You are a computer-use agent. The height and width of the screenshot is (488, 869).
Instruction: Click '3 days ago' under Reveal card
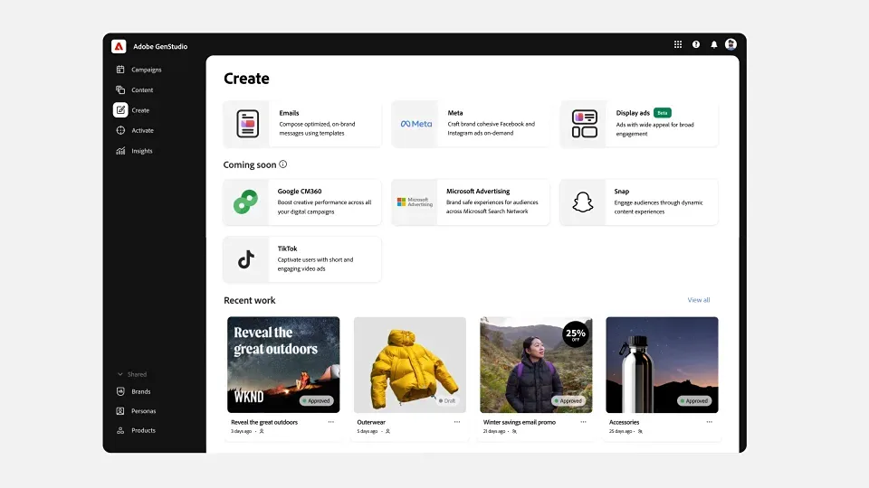241,431
